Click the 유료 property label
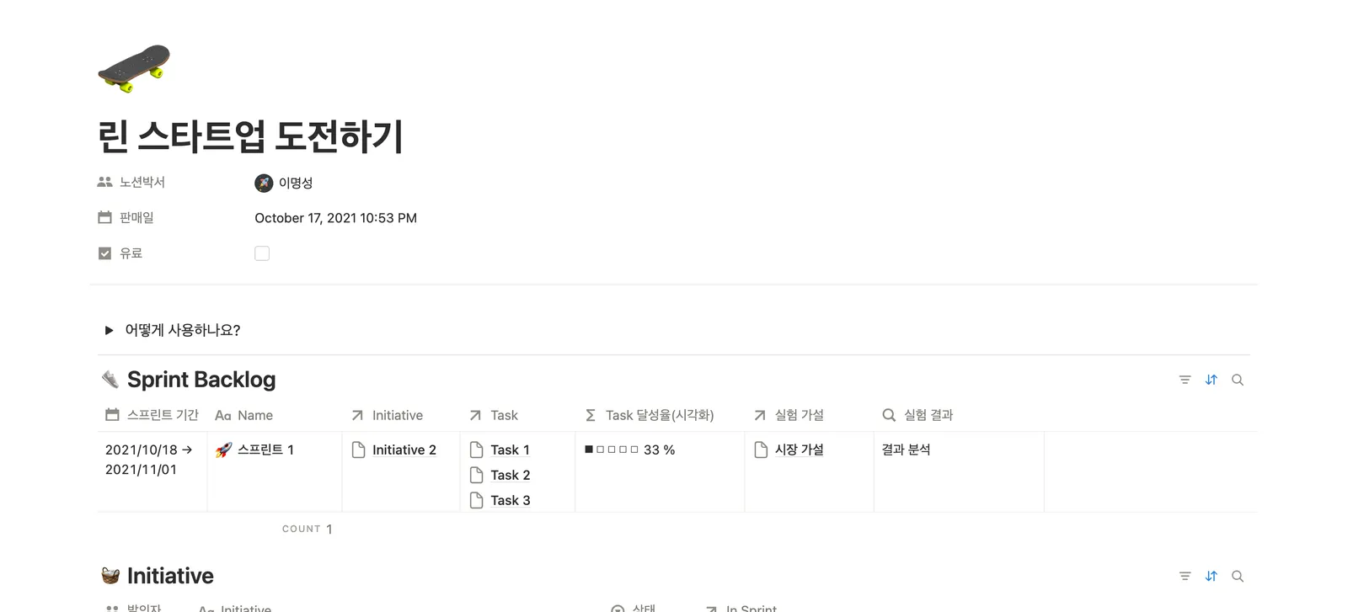 (131, 253)
